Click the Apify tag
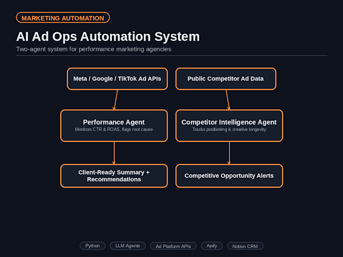 [212, 246]
